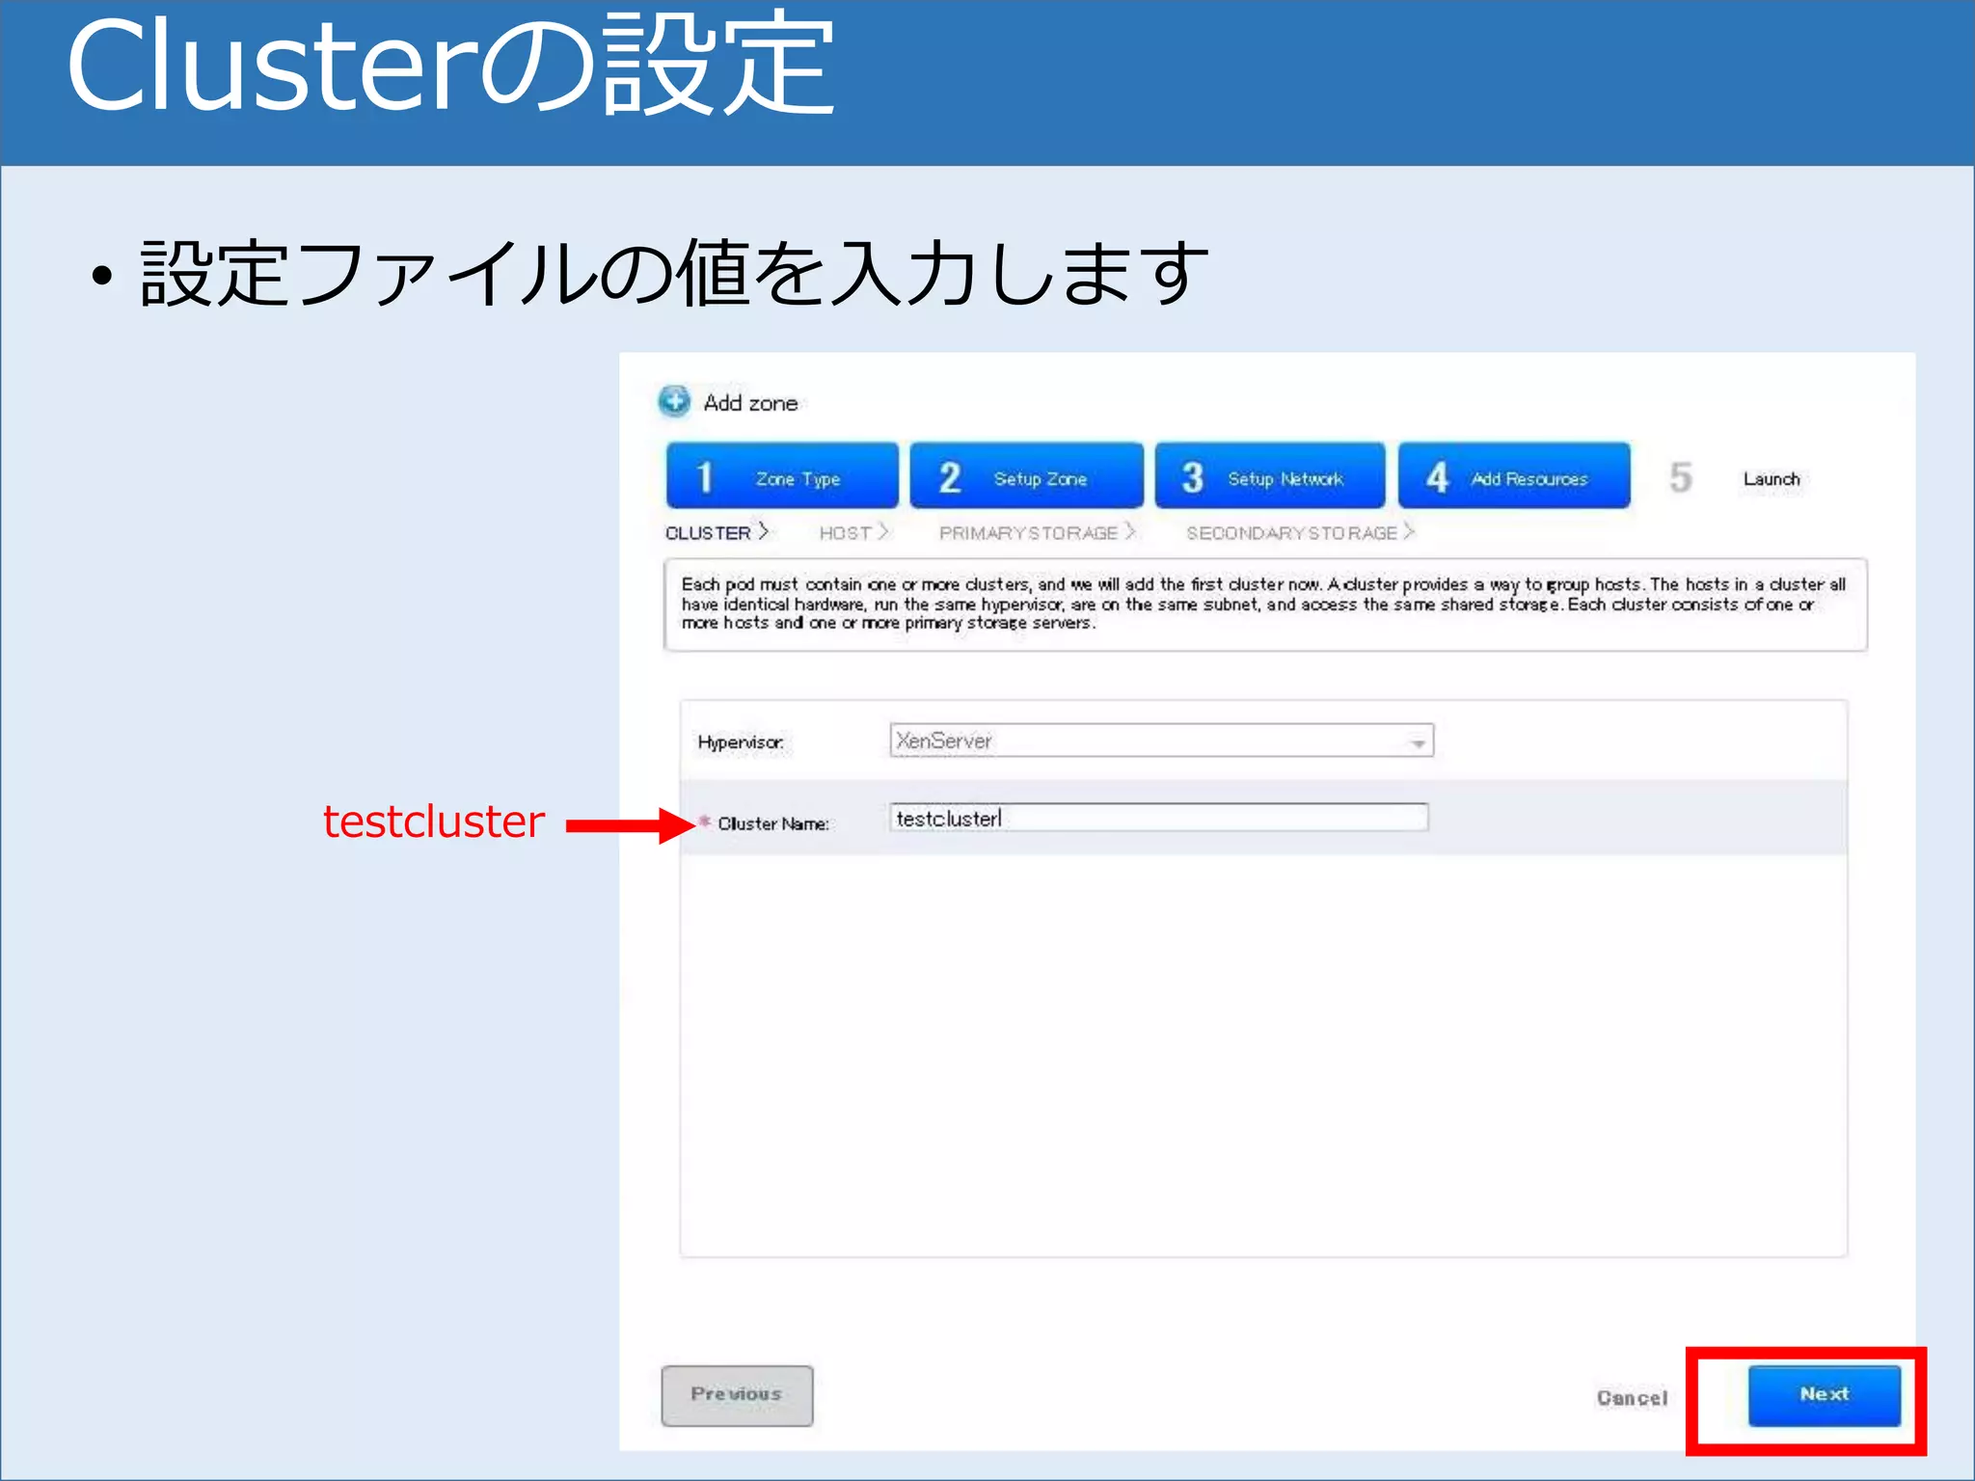Select step 1 Zone Type
This screenshot has width=1975, height=1481.
pyautogui.click(x=782, y=475)
